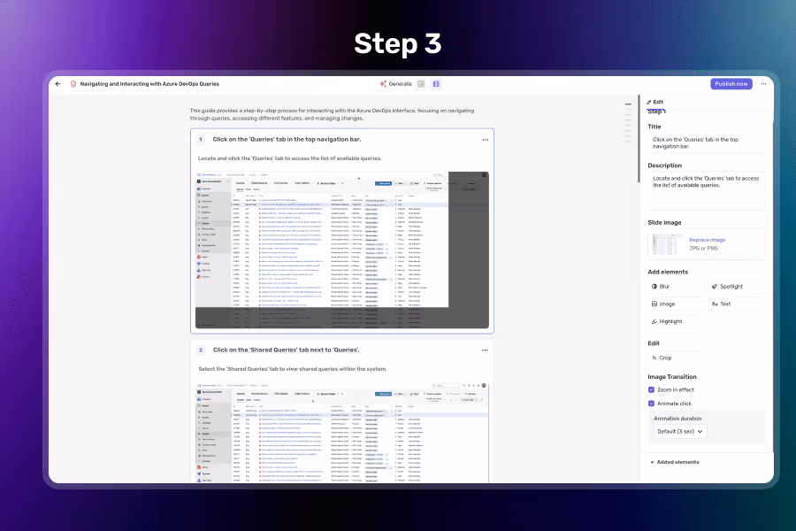This screenshot has width=796, height=531.
Task: Select the step 1 screenshot image
Action: (342, 250)
